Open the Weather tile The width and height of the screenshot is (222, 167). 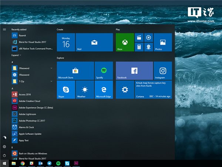click(x=85, y=90)
